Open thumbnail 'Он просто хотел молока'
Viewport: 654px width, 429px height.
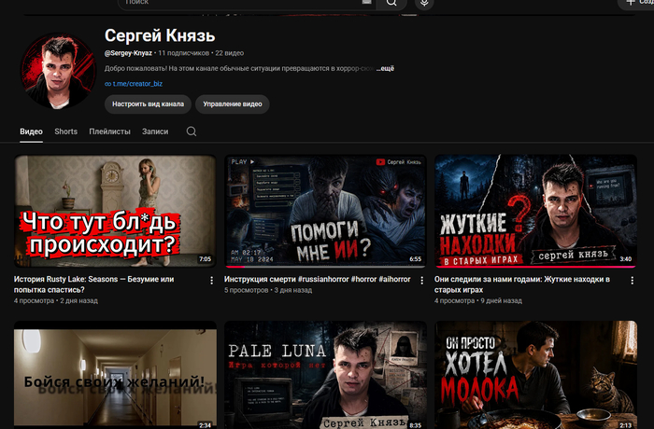click(x=535, y=375)
